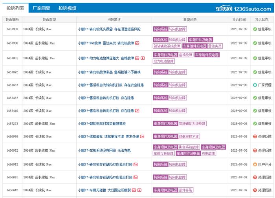
Task: Open complaint 小鹏P7+NGP故障 雷达失灵 转向机故障
Action: pos(106,43)
